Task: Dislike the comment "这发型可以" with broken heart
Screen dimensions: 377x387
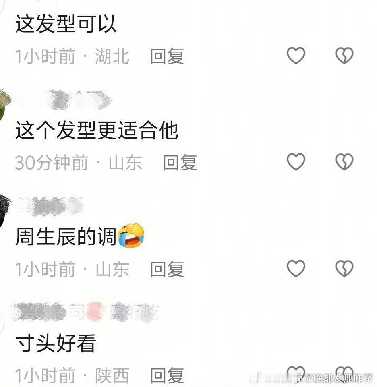Action: point(344,55)
